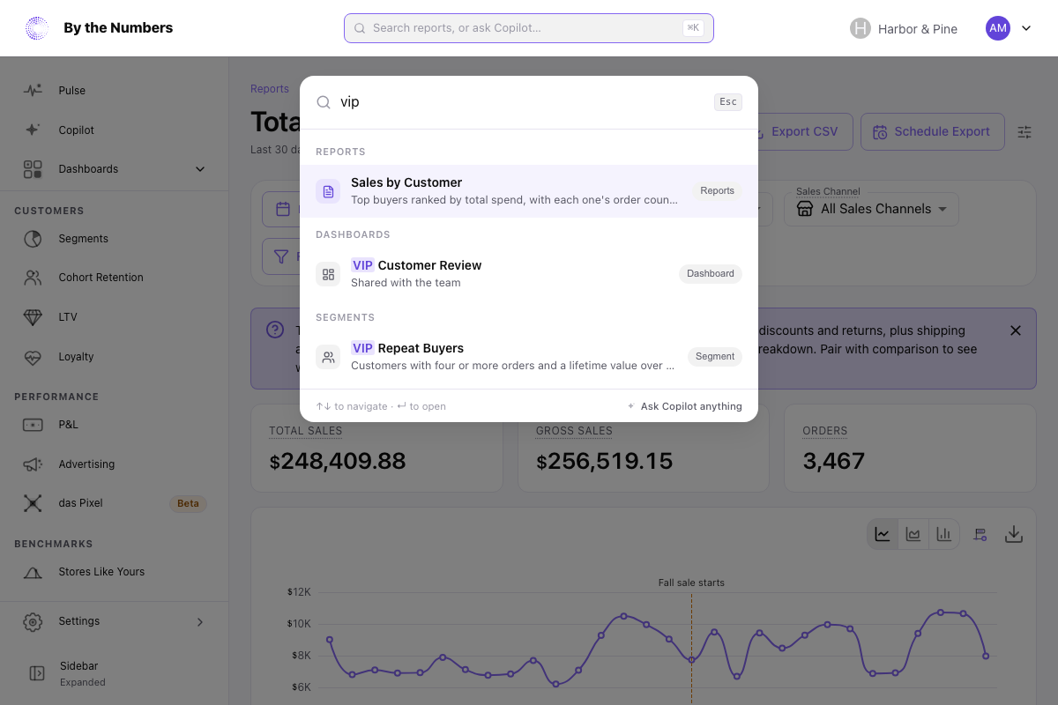Image resolution: width=1058 pixels, height=705 pixels.
Task: Click the Beta badge next to das Pixel
Action: tap(188, 504)
